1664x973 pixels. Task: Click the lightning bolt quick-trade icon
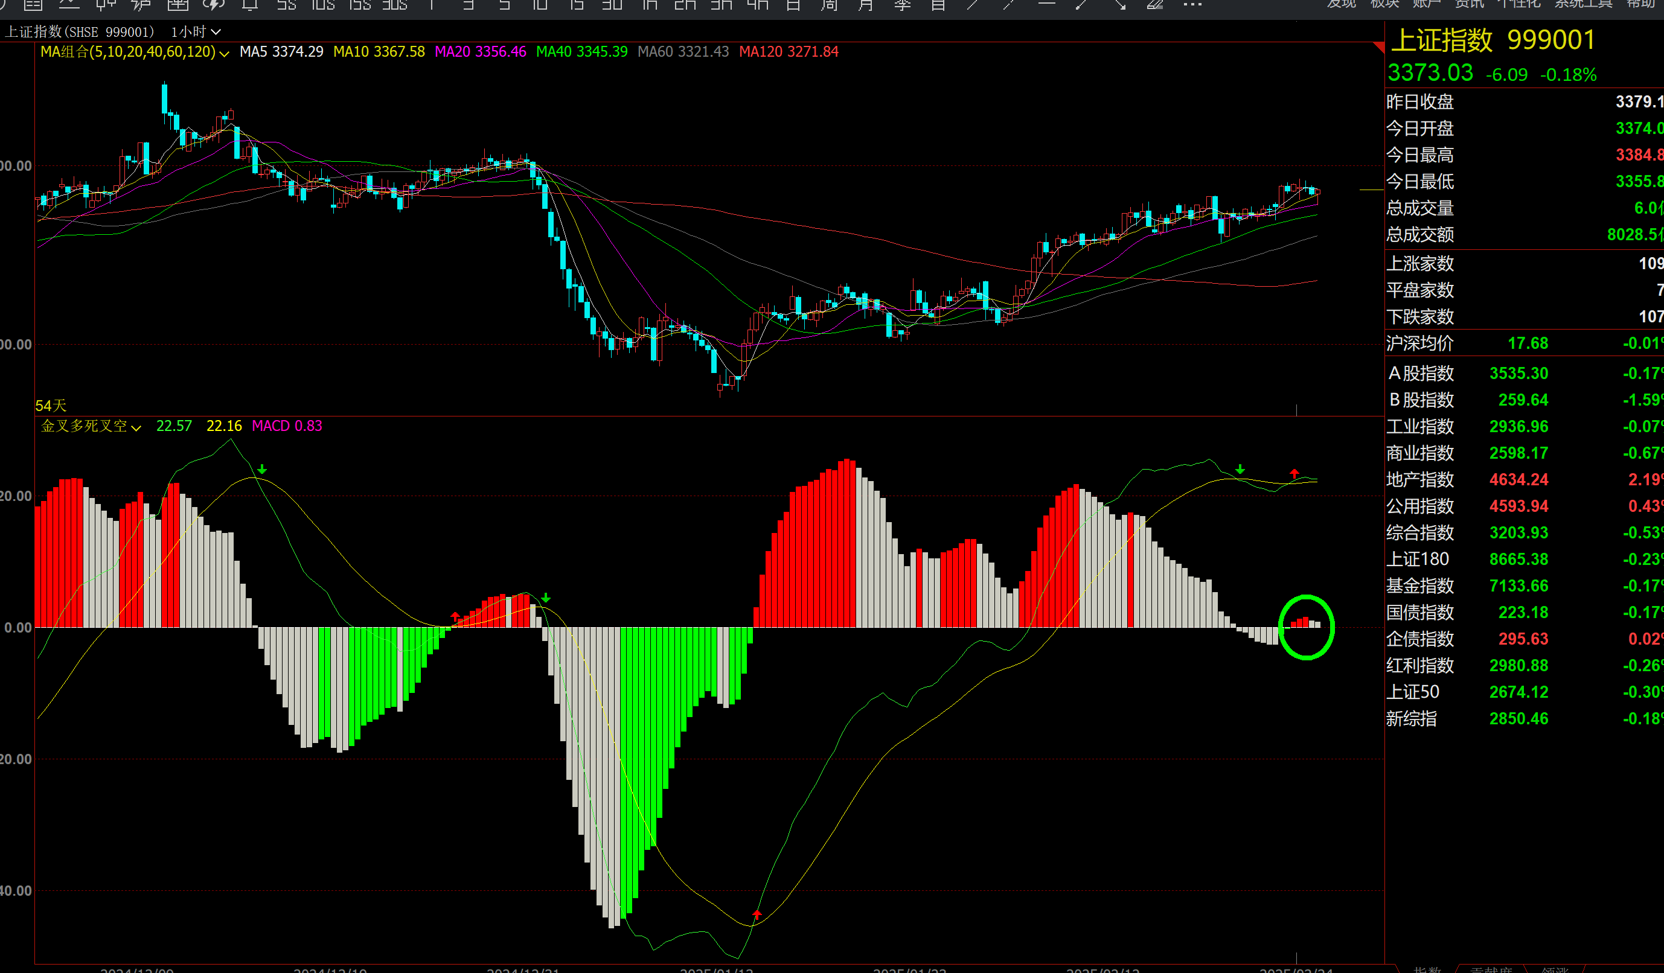pos(213,5)
